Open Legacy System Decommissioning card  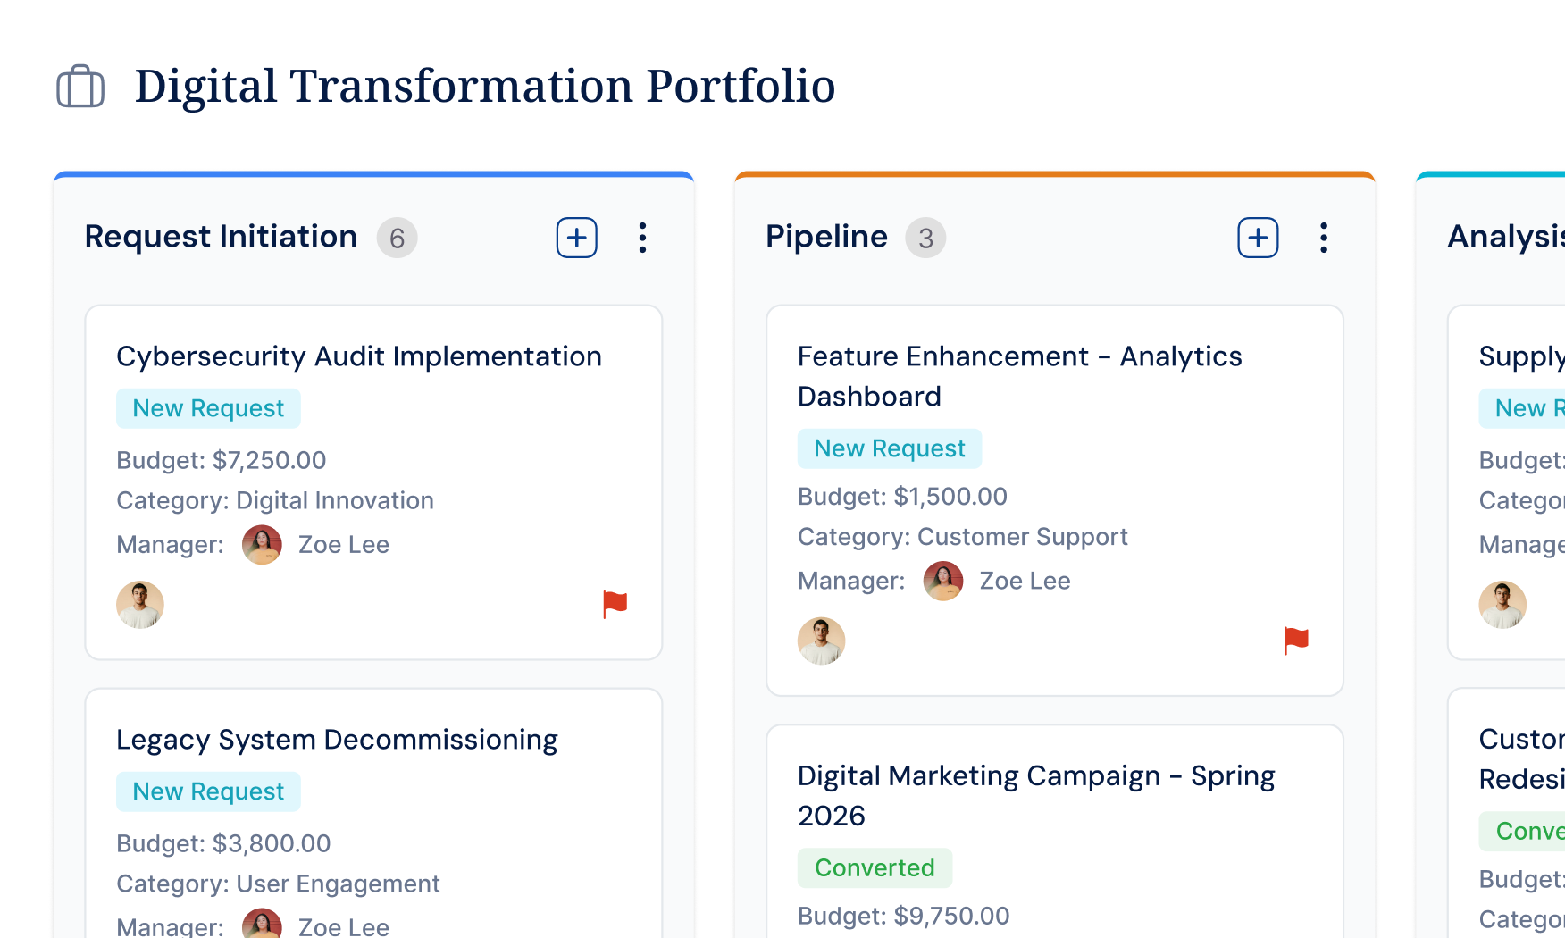pyautogui.click(x=337, y=740)
